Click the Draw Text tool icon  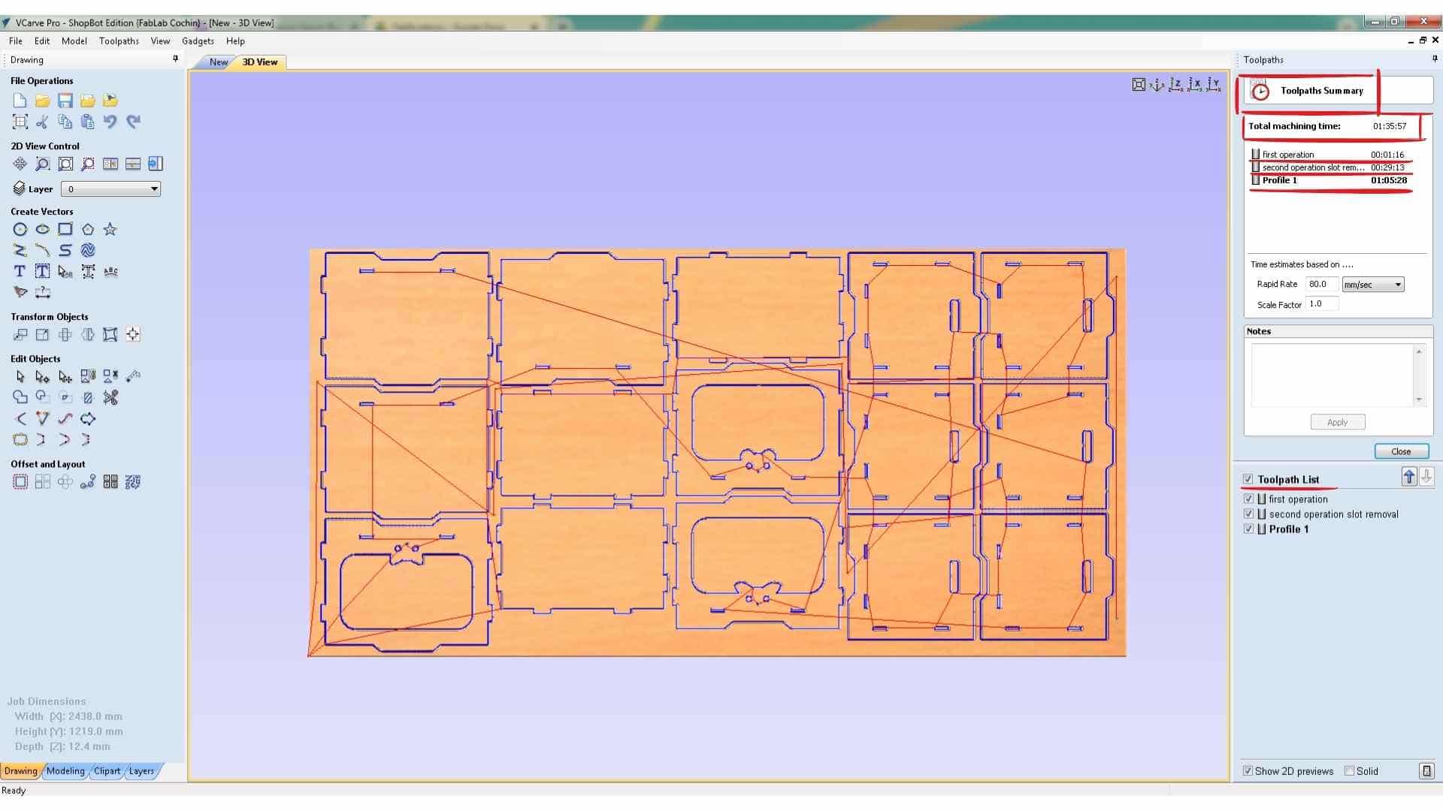point(20,272)
